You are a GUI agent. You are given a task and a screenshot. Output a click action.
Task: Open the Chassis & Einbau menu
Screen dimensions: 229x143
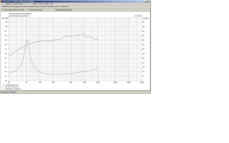pos(18,4)
